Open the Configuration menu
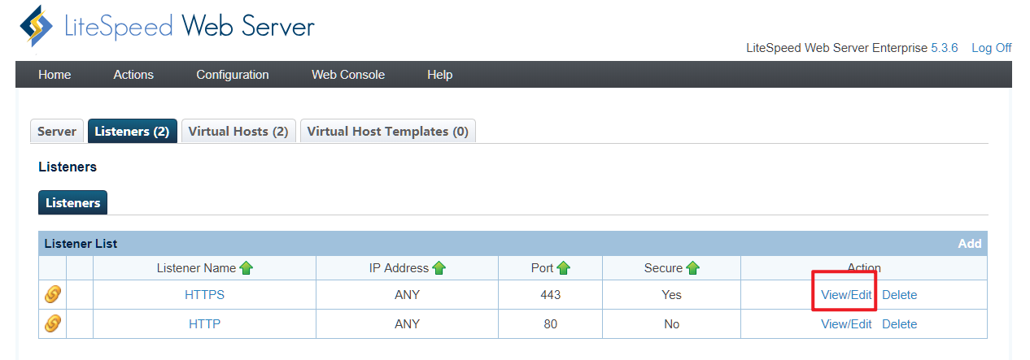The image size is (1030, 360). coord(232,75)
